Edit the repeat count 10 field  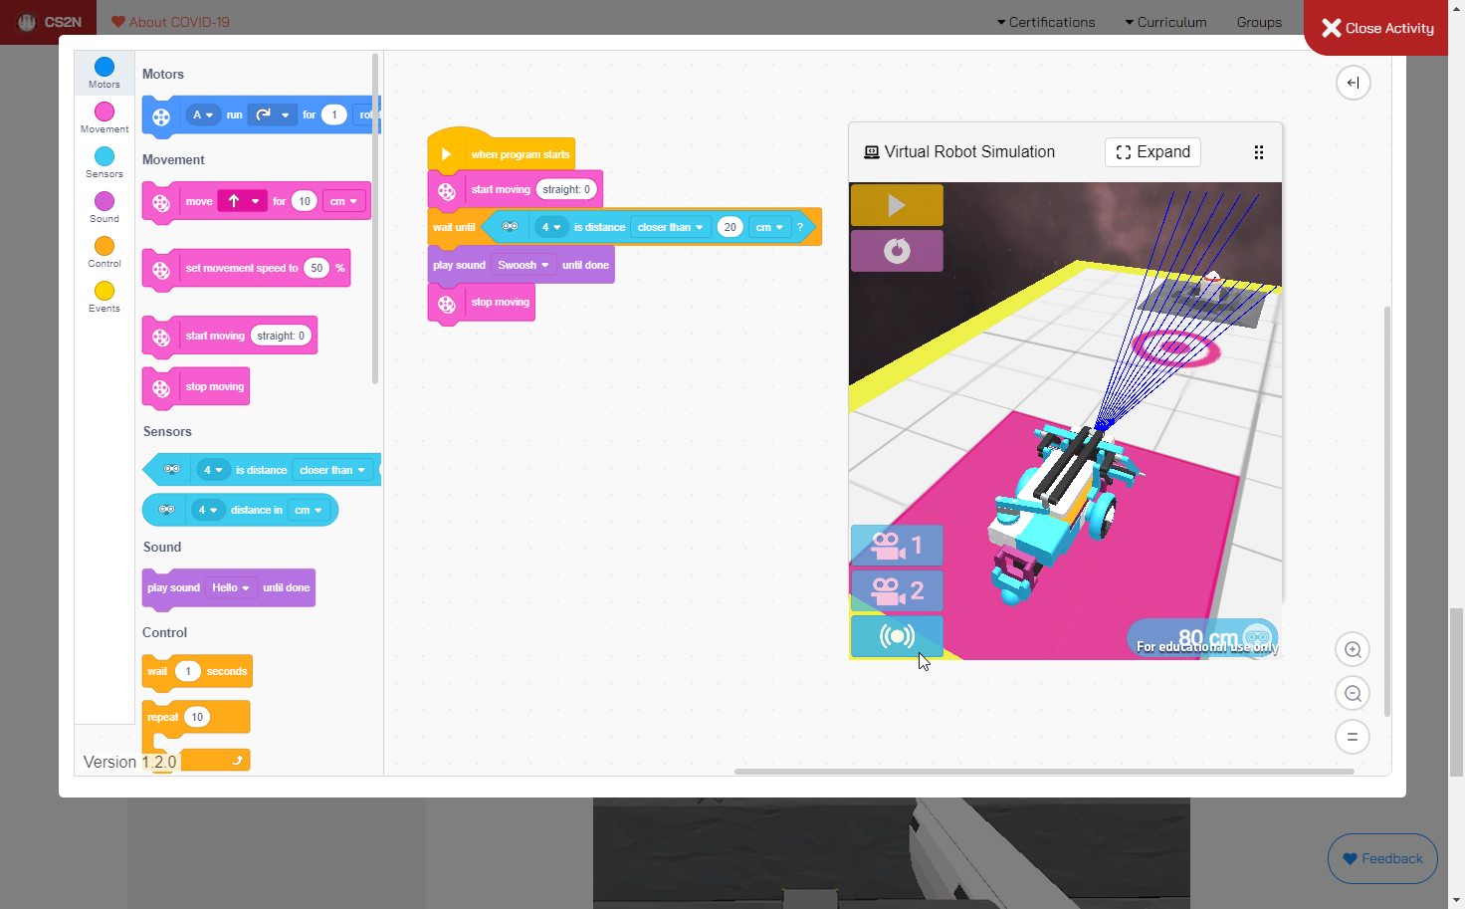[x=197, y=718]
